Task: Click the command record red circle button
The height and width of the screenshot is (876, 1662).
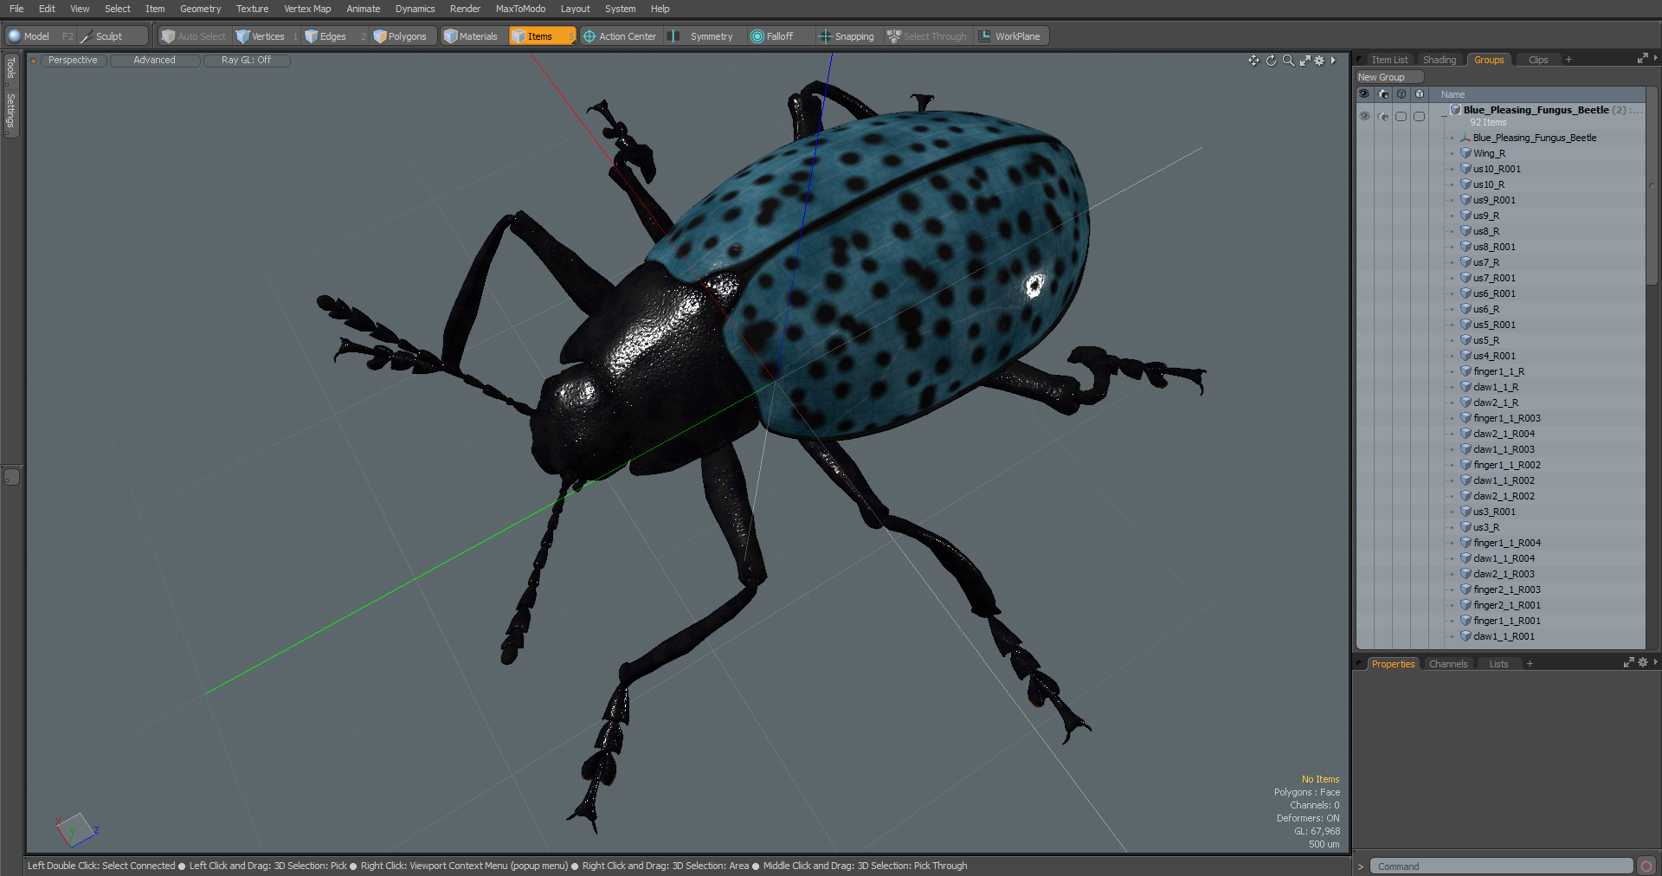Action: [1646, 866]
